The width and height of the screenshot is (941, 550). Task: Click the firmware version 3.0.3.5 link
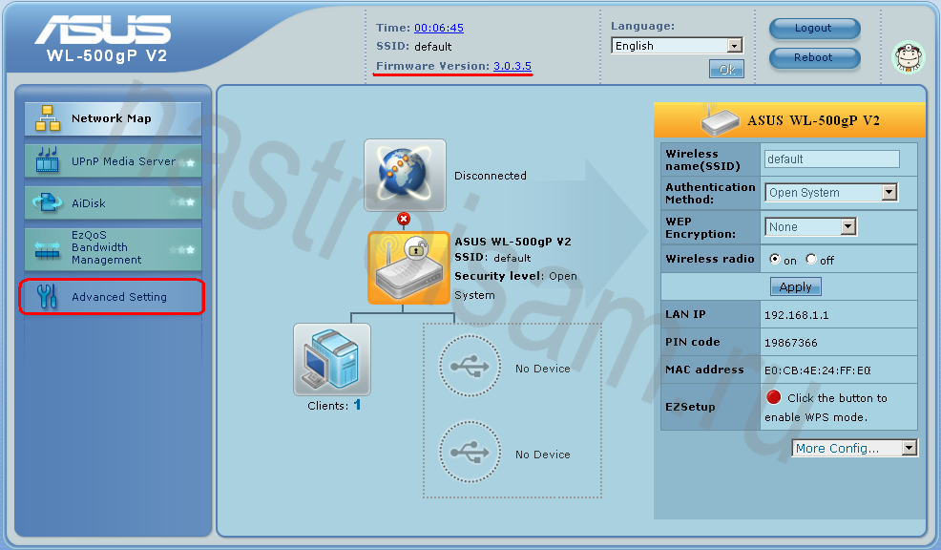coord(512,66)
